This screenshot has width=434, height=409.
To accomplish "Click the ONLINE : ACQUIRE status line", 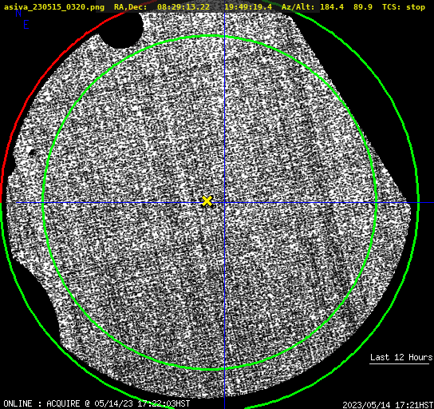I will tap(97, 403).
